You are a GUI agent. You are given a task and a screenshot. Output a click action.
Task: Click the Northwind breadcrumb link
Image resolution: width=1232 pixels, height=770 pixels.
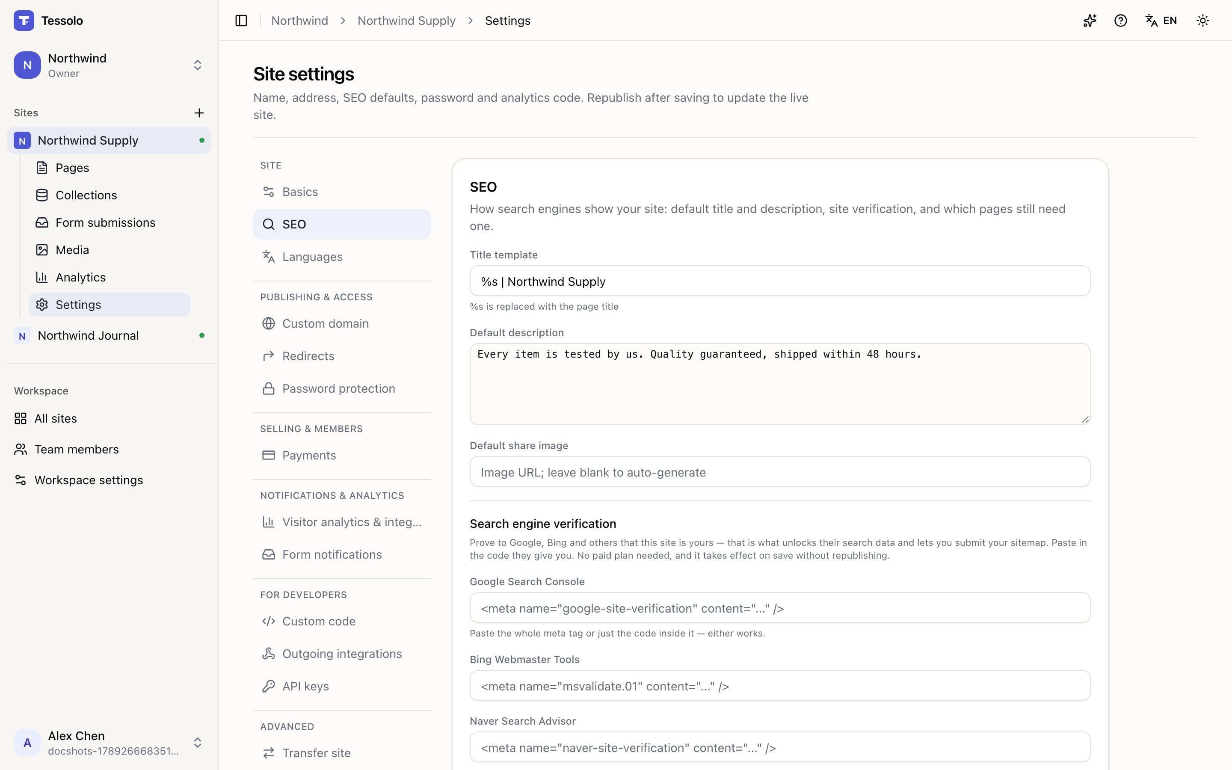[x=299, y=21]
